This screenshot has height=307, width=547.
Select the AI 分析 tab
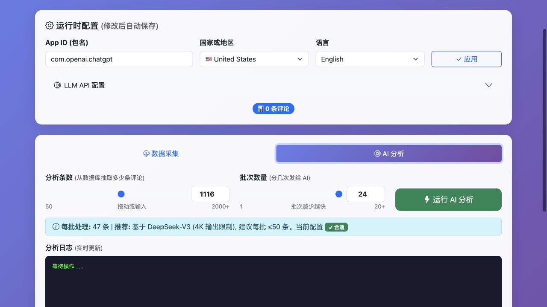pos(389,153)
